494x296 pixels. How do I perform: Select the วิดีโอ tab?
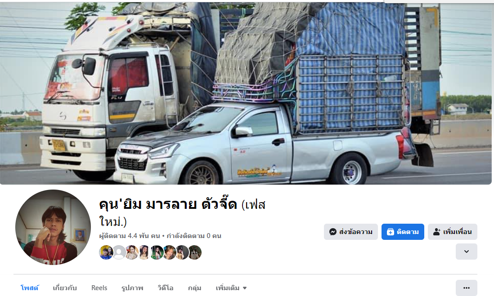coord(166,288)
